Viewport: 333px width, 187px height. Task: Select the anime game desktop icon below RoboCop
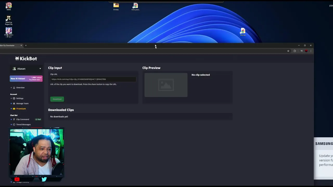pyautogui.click(x=9, y=33)
